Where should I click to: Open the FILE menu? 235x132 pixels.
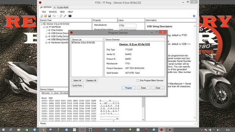pyautogui.click(x=44, y=12)
